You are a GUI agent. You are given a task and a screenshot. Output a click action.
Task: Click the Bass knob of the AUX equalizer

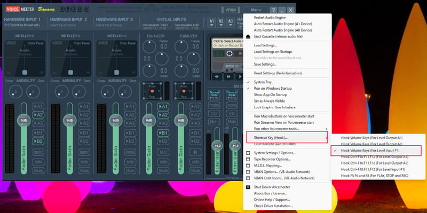pyautogui.click(x=181, y=70)
